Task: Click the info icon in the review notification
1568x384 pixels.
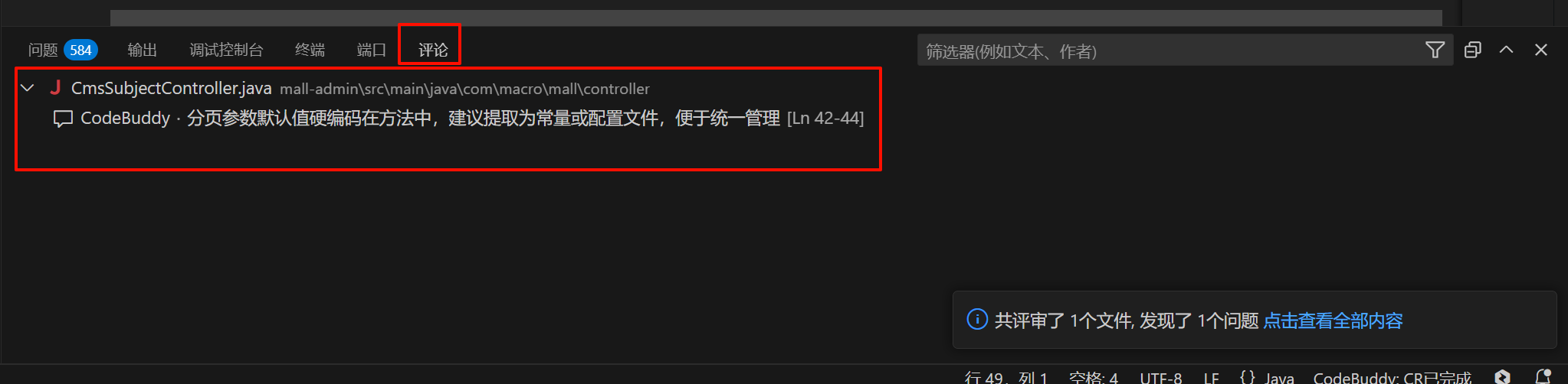Action: pyautogui.click(x=977, y=320)
